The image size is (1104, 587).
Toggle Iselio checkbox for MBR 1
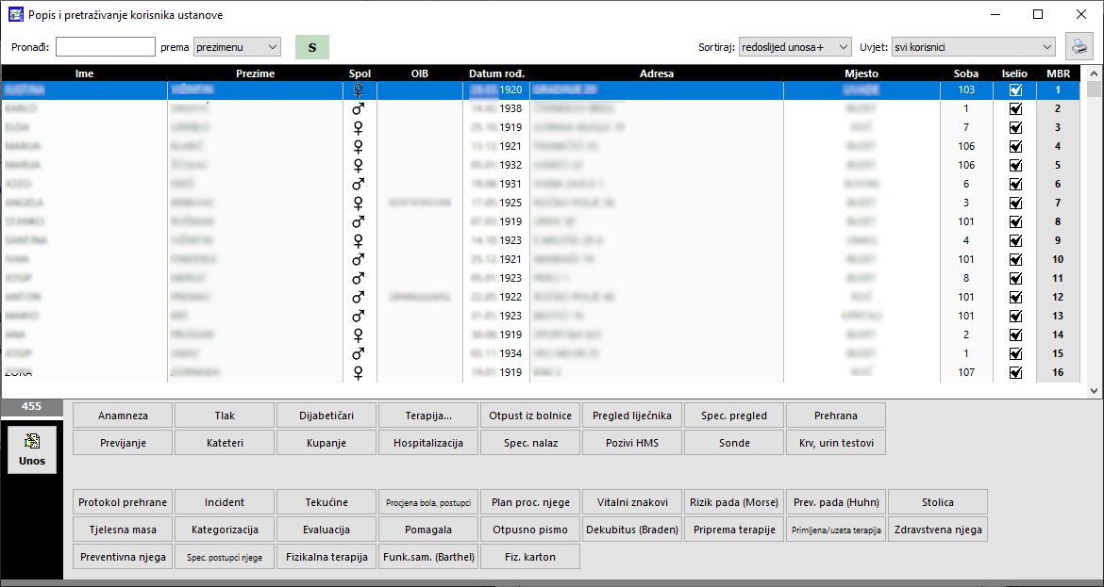click(x=1015, y=90)
